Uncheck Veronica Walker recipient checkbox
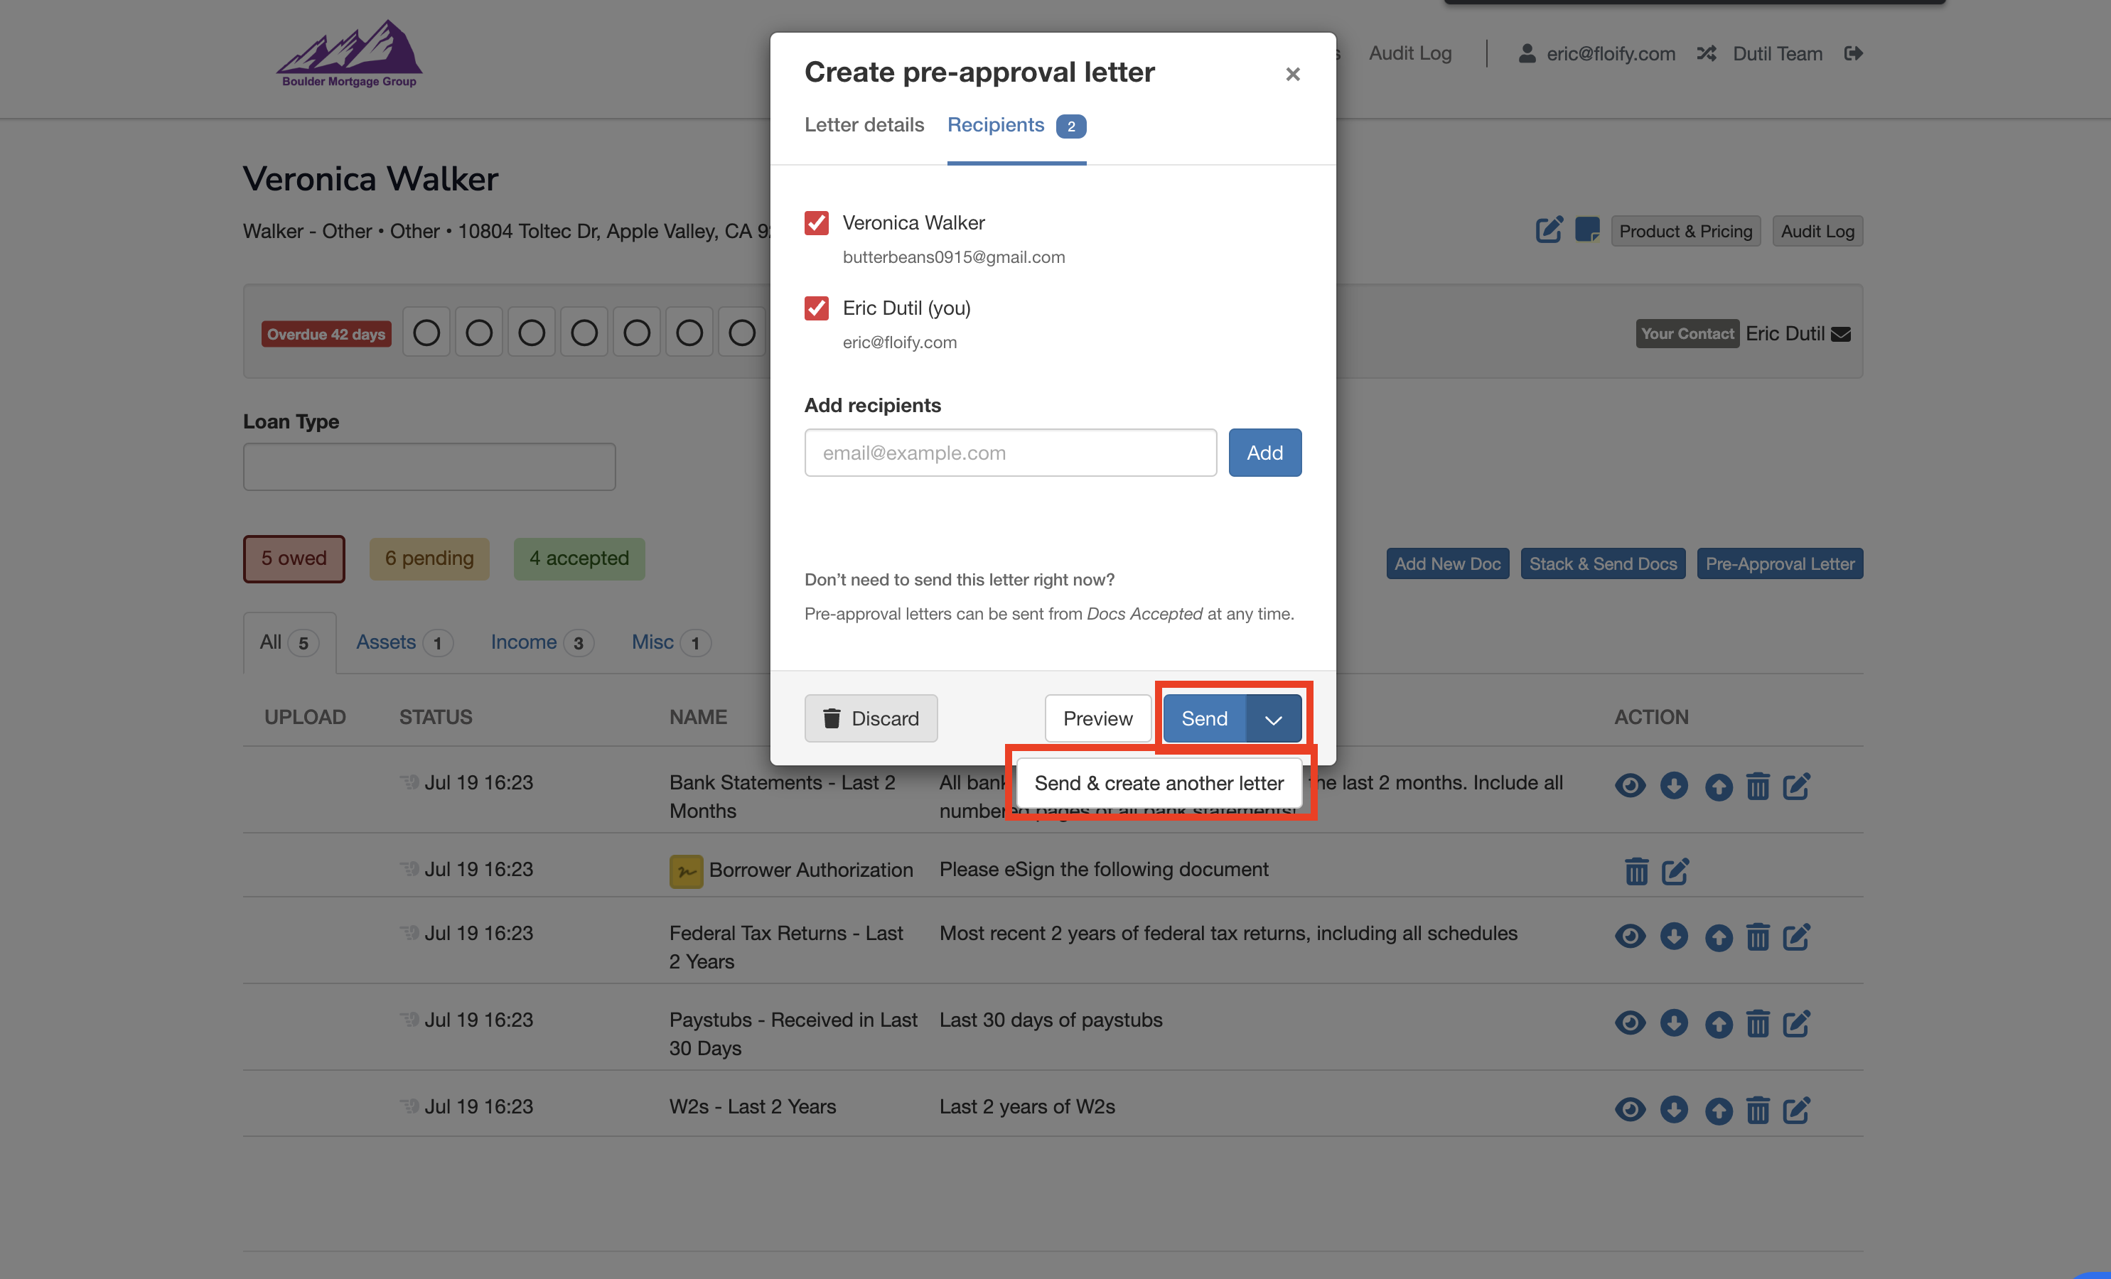Screen dimensions: 2111x1279 tap(817, 222)
